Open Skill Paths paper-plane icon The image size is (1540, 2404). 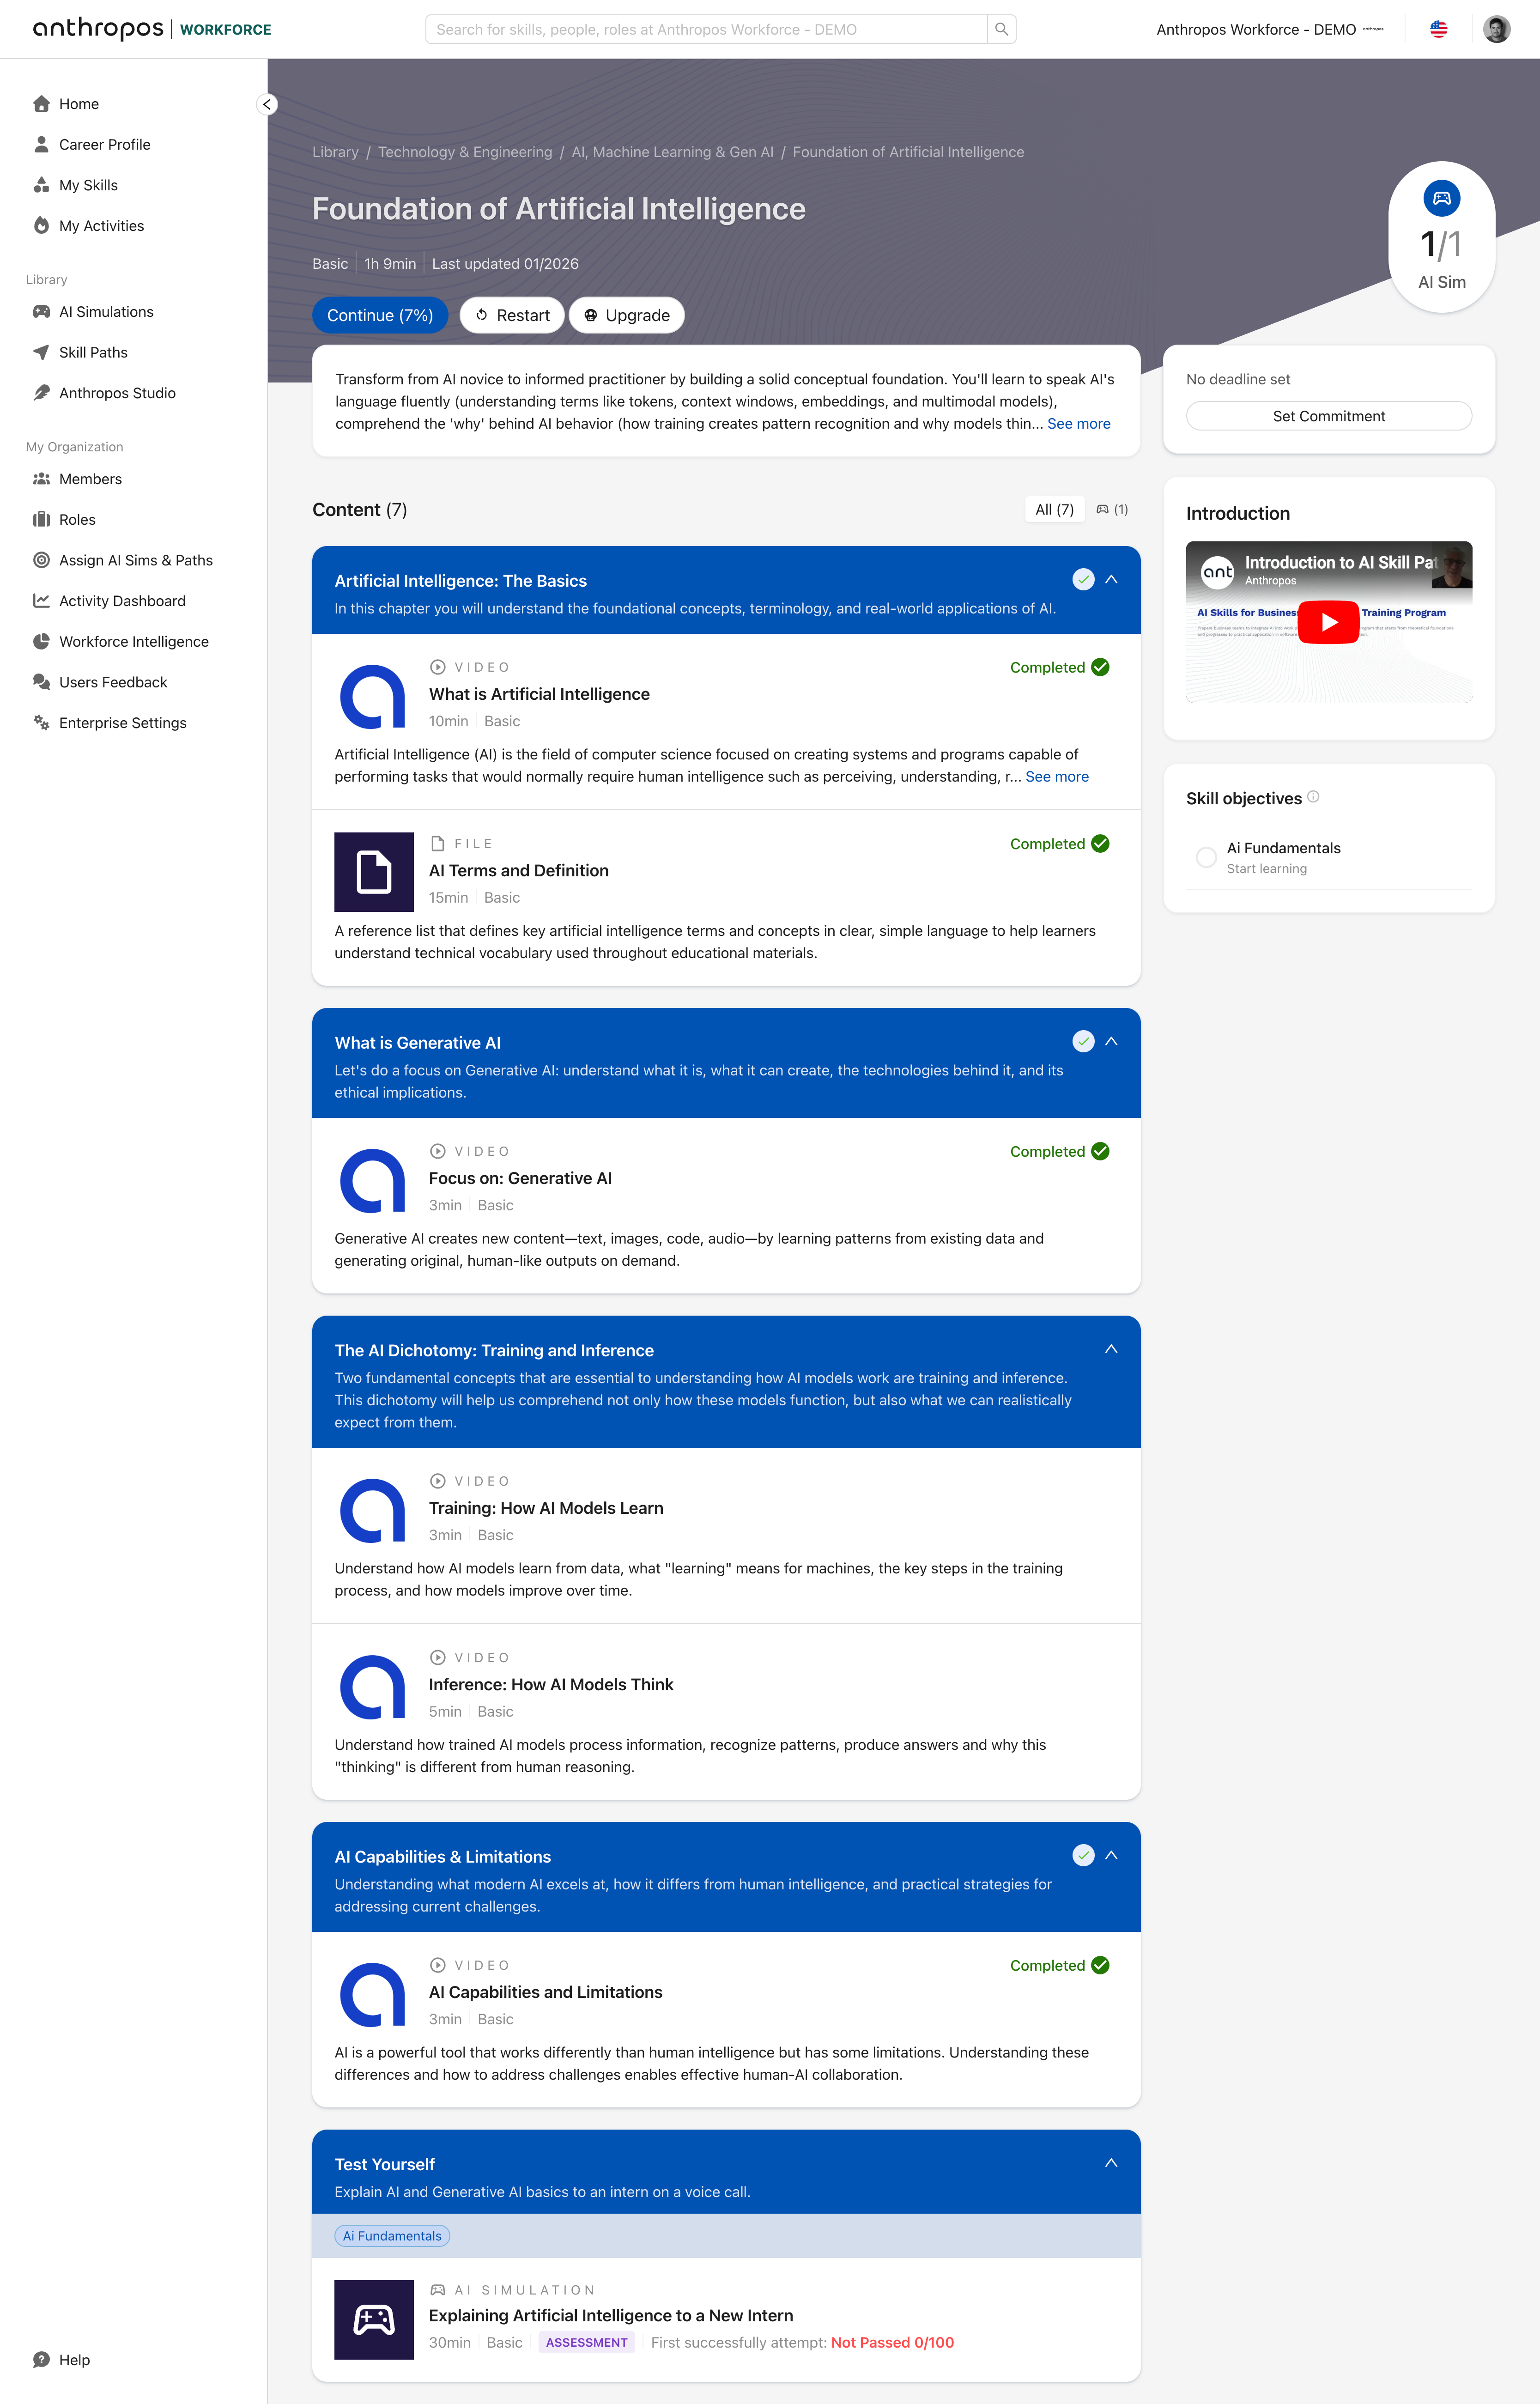[41, 352]
